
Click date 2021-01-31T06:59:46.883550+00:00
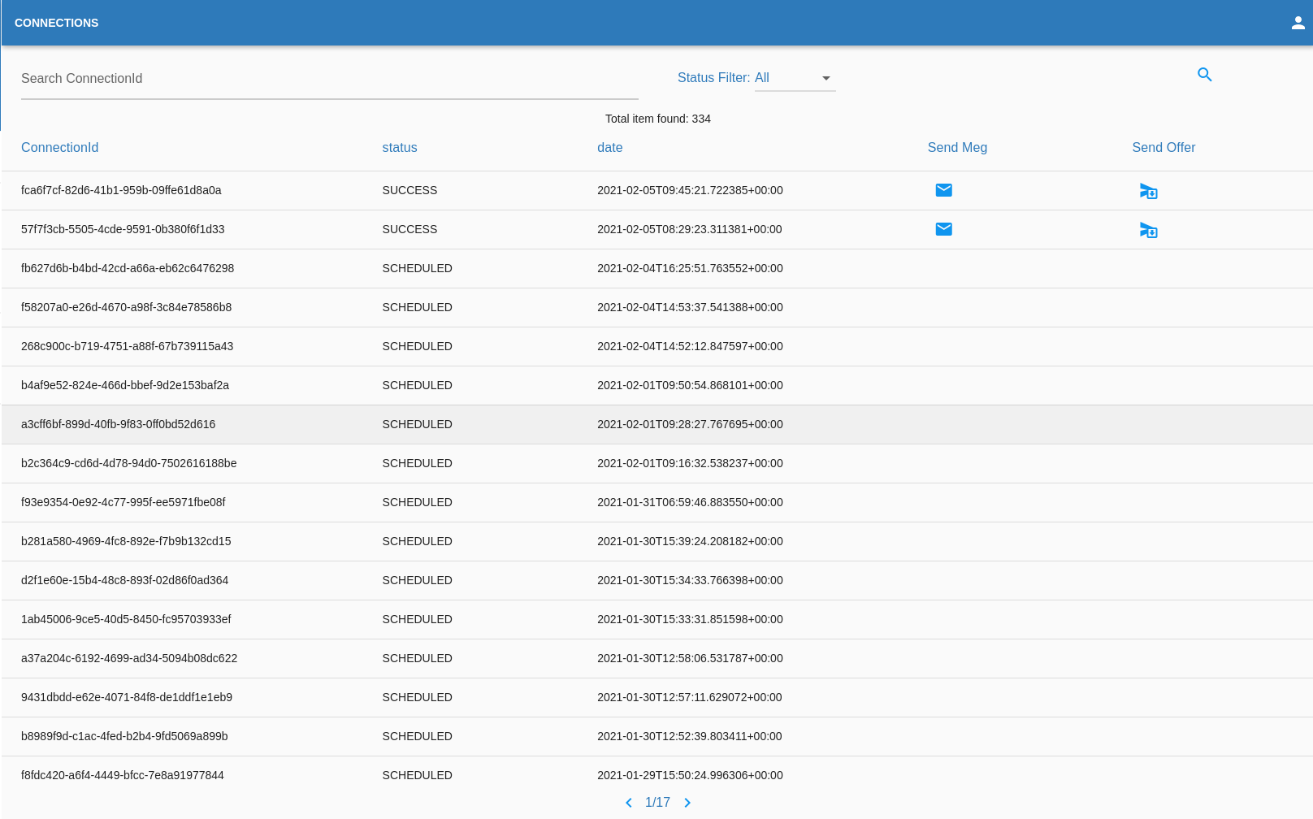(690, 502)
